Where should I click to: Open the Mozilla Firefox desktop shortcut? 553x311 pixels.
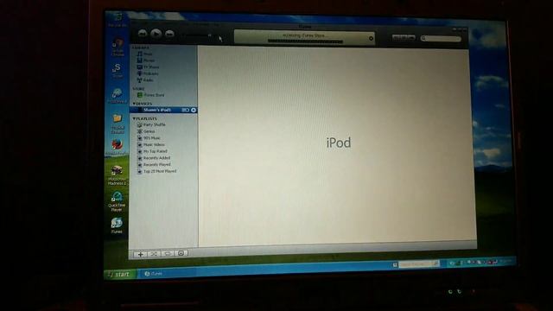117,148
